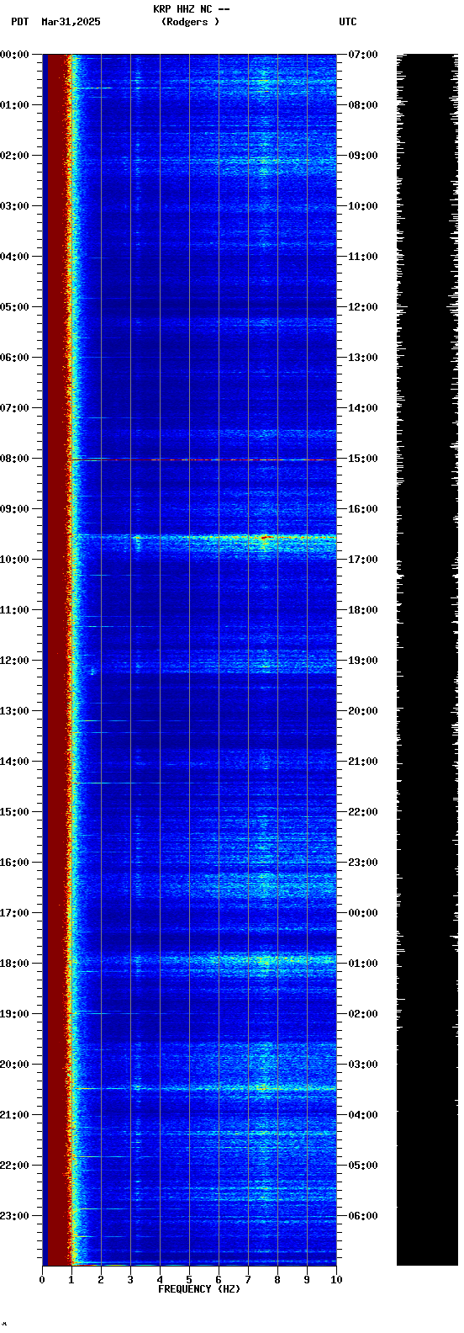464x1333 pixels.
Task: Click the '2' frequency axis tick
Action: coord(101,1280)
